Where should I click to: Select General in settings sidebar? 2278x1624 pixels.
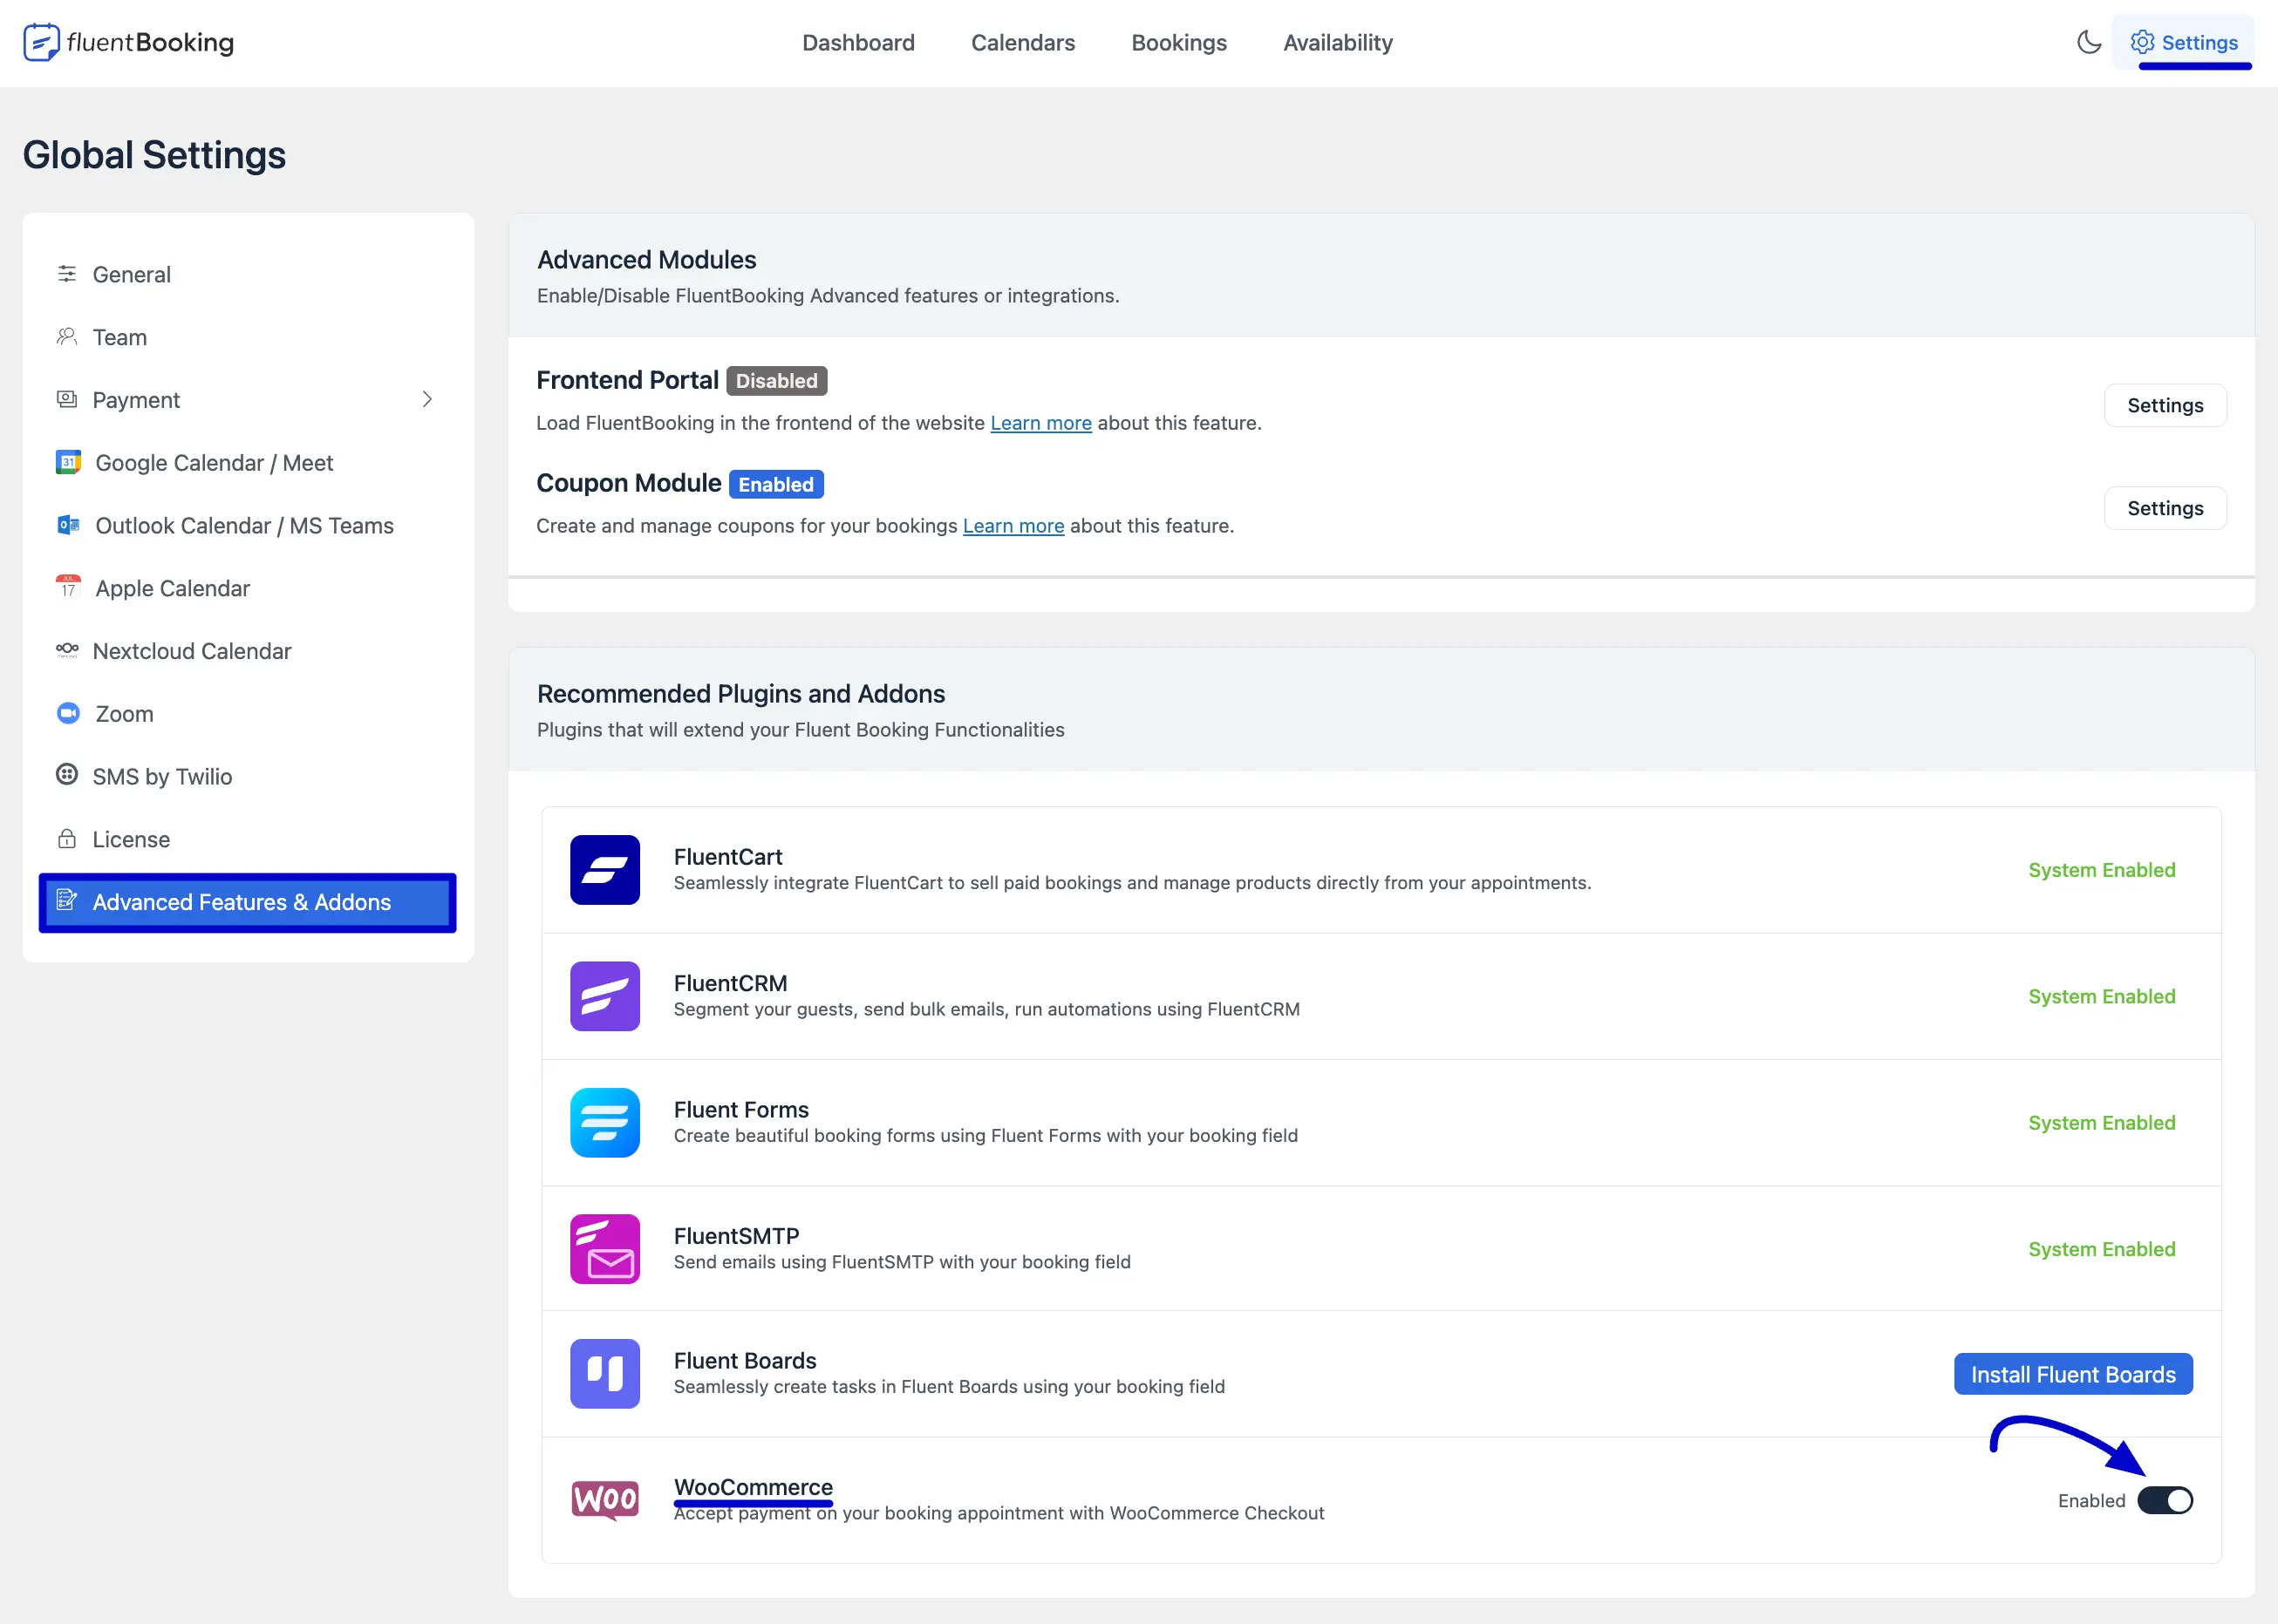point(247,274)
